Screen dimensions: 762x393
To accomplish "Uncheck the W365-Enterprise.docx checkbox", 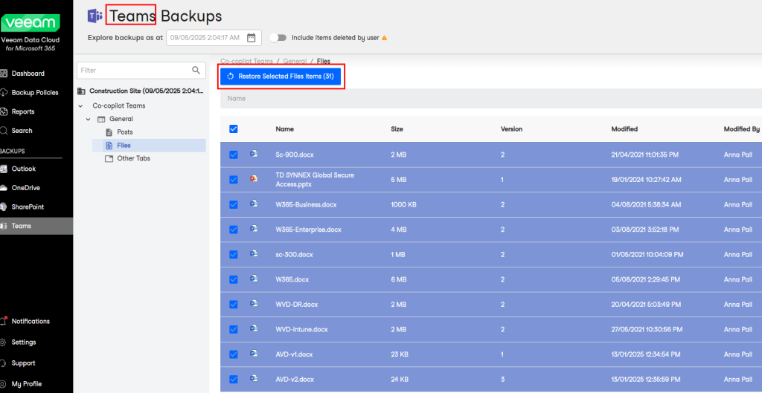I will pos(233,230).
